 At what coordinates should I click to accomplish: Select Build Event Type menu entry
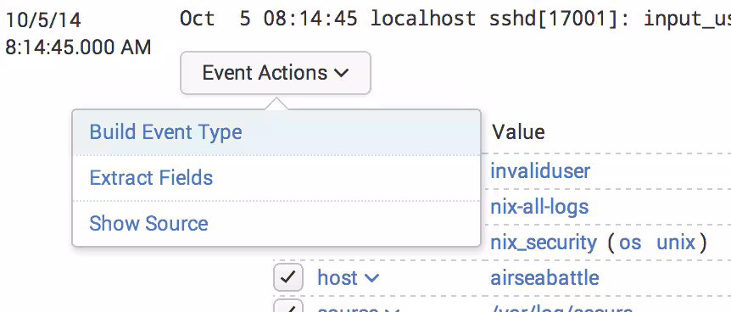pos(276,132)
